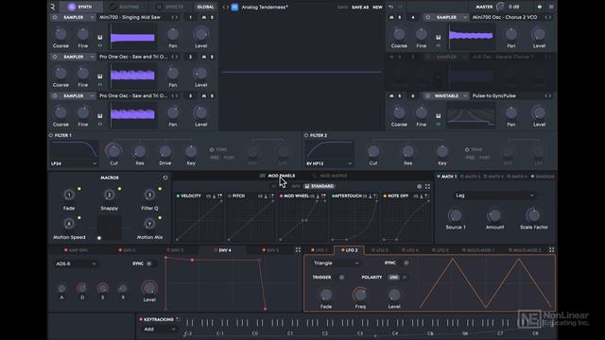Click the Filter 1 Cut knob
Image resolution: width=605 pixels, height=340 pixels.
tap(113, 151)
